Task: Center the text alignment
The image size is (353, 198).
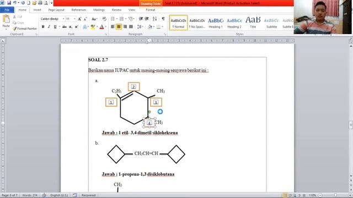Action: [x=119, y=27]
